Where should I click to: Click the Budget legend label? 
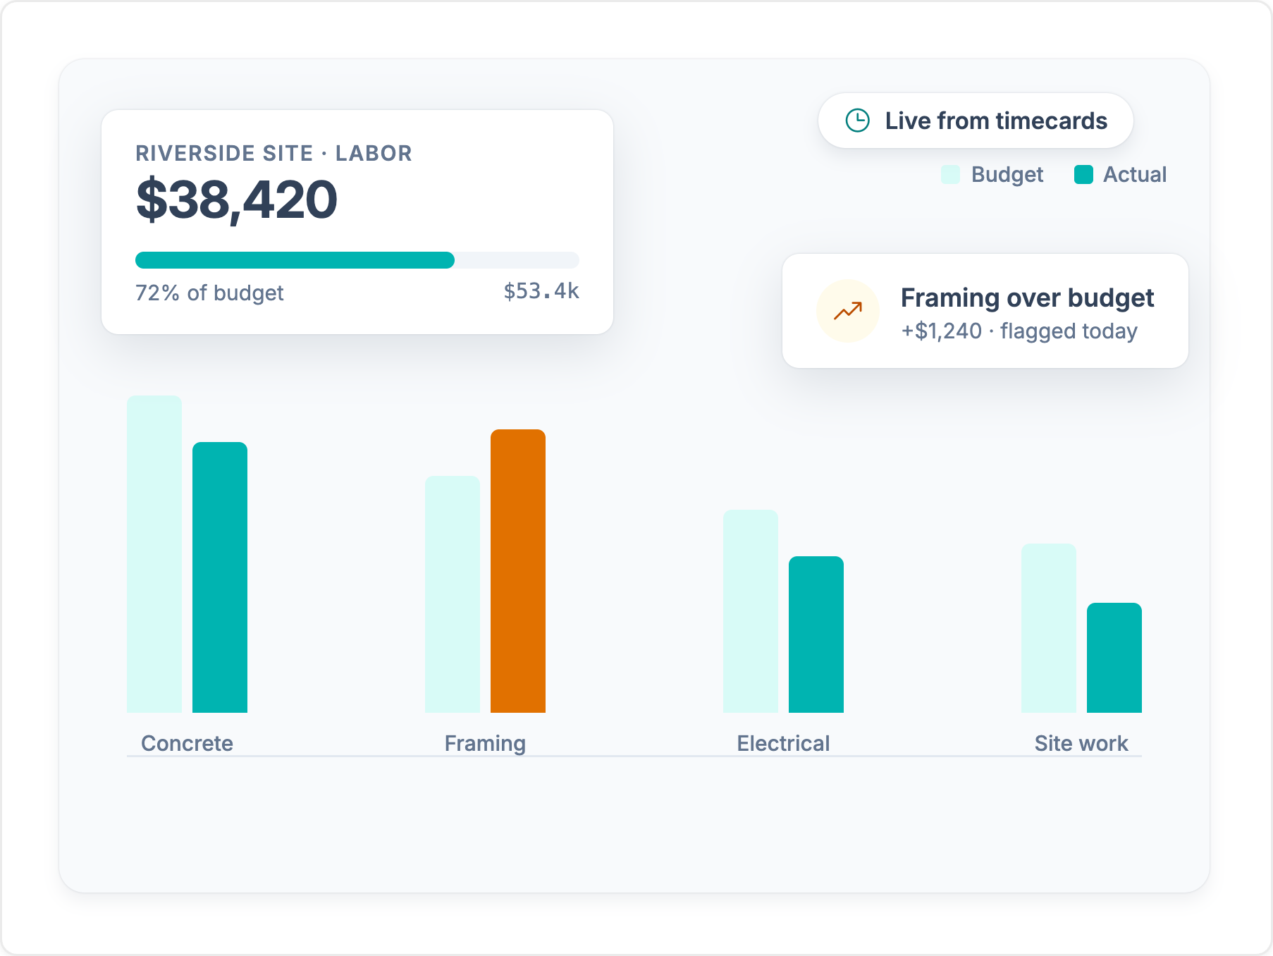pyautogui.click(x=1007, y=175)
